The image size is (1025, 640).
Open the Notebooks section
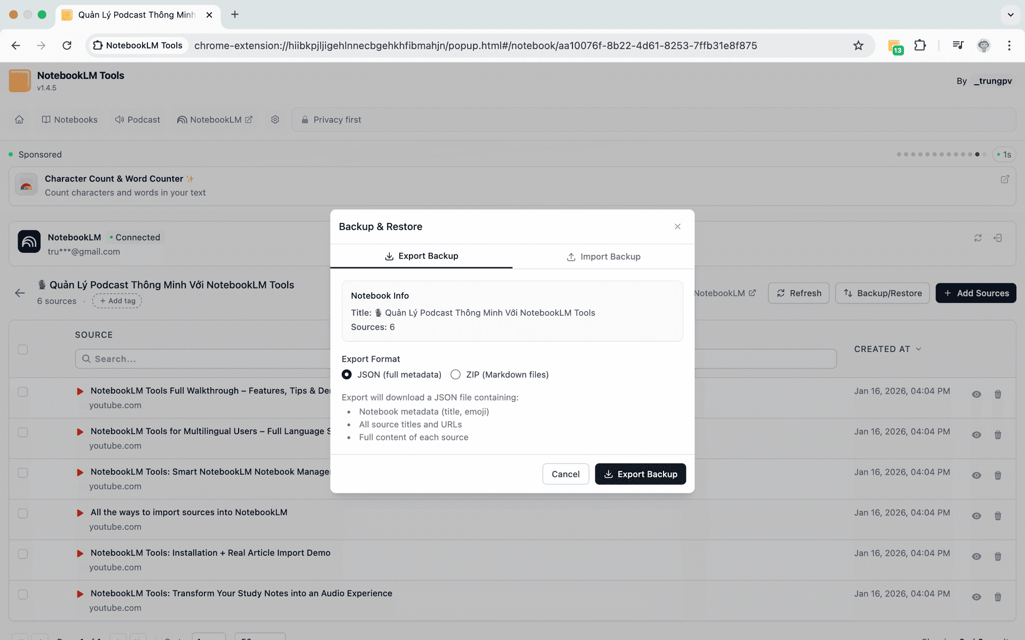click(69, 119)
